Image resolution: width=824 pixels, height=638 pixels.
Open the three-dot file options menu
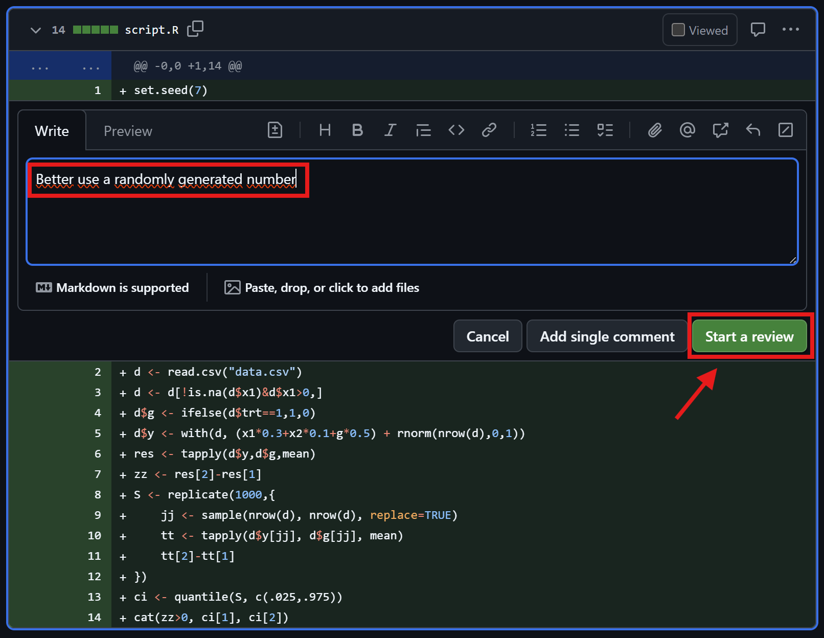click(x=790, y=30)
